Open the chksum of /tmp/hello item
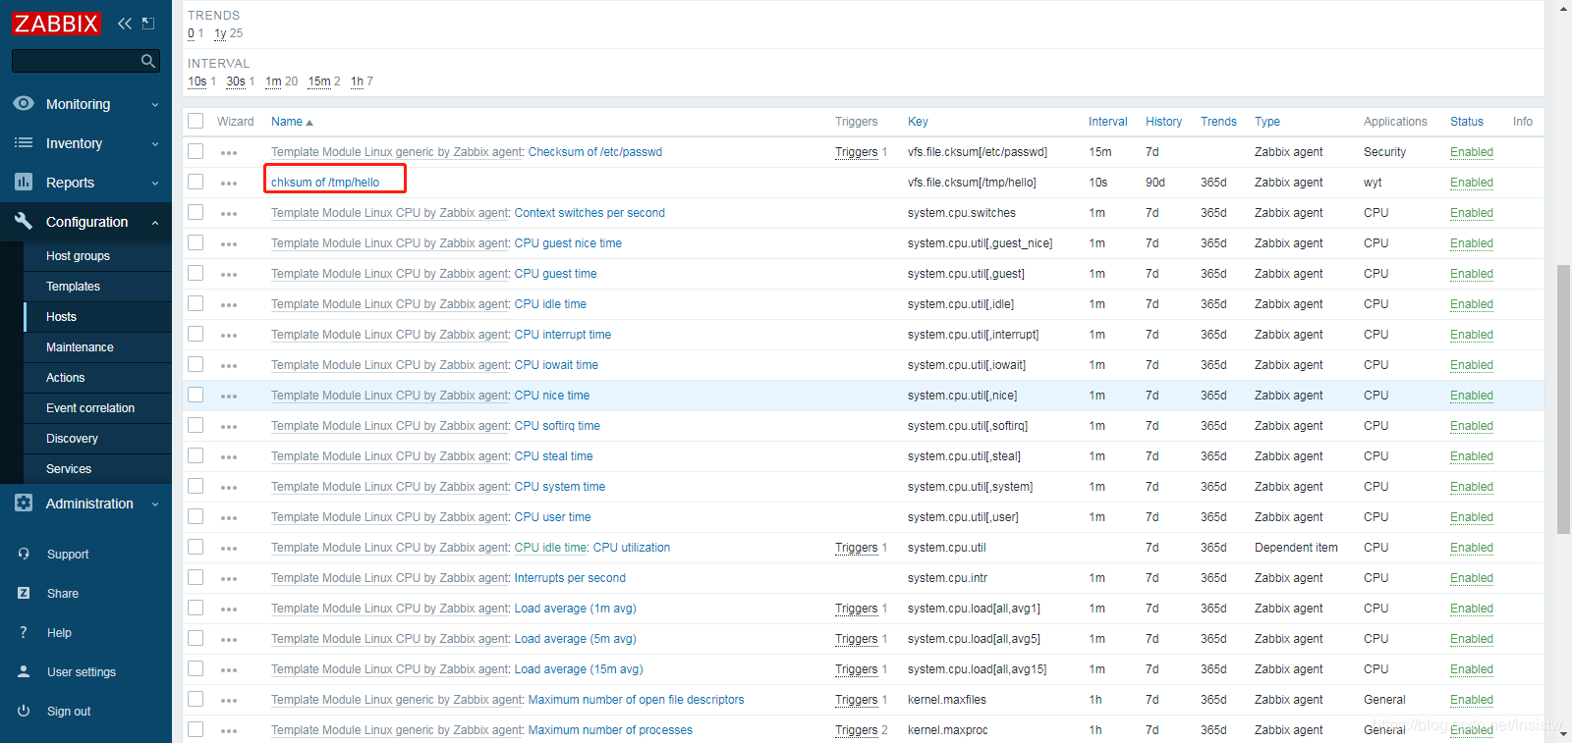This screenshot has width=1572, height=743. tap(325, 183)
